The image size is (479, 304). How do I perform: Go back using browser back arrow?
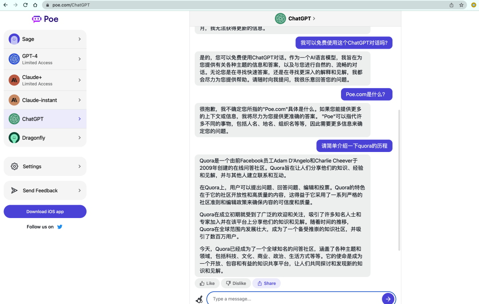click(x=5, y=5)
